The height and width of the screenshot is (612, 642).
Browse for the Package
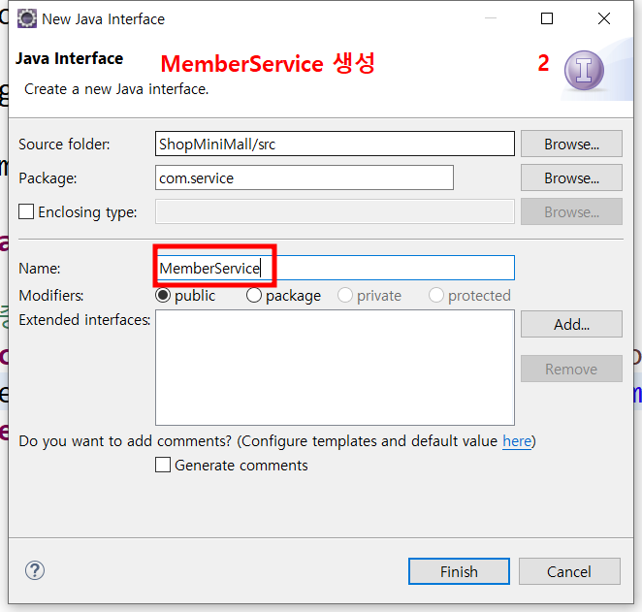point(571,177)
